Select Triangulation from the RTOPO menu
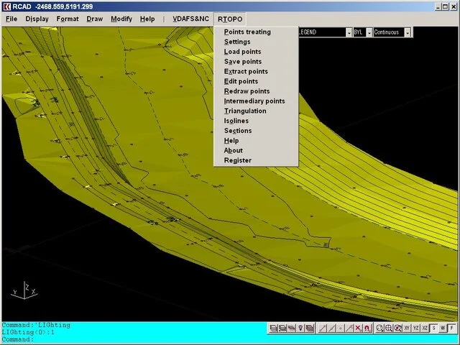This screenshot has width=460, height=345. coord(245,111)
